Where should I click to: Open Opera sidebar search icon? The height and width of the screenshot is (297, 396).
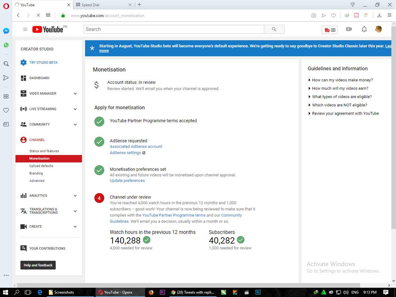coord(6,64)
